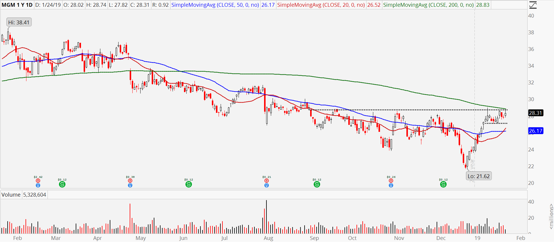
Task: Click the blue 26.17 price axis tag
Action: pos(536,131)
